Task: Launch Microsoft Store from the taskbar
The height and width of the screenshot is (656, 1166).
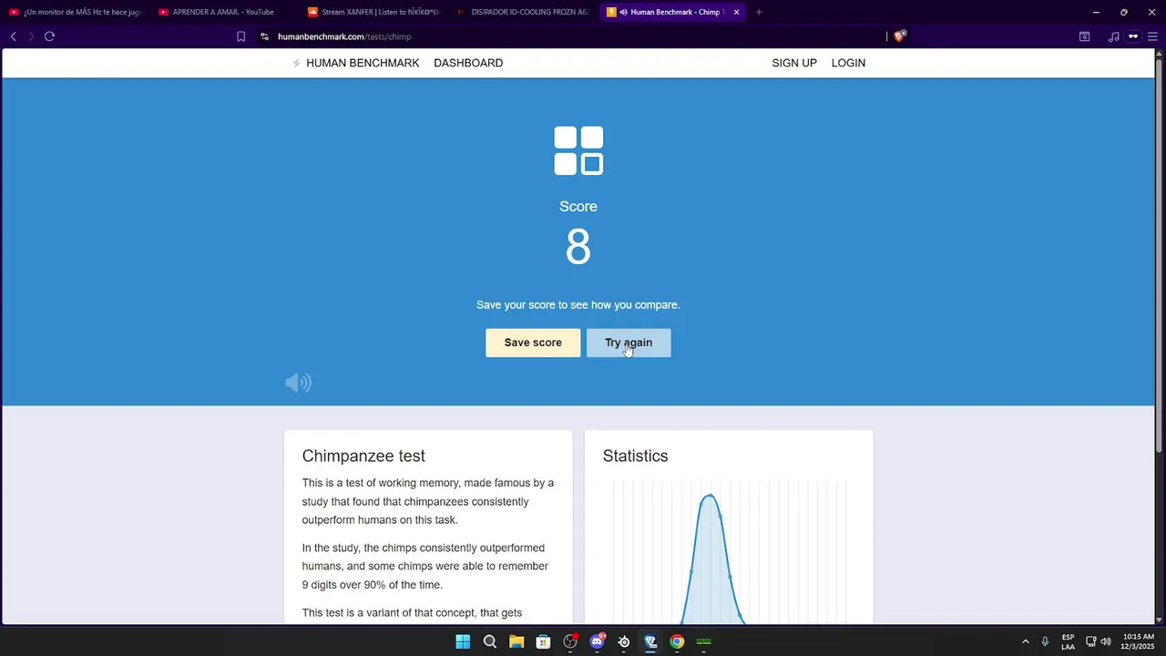Action: coord(543,641)
